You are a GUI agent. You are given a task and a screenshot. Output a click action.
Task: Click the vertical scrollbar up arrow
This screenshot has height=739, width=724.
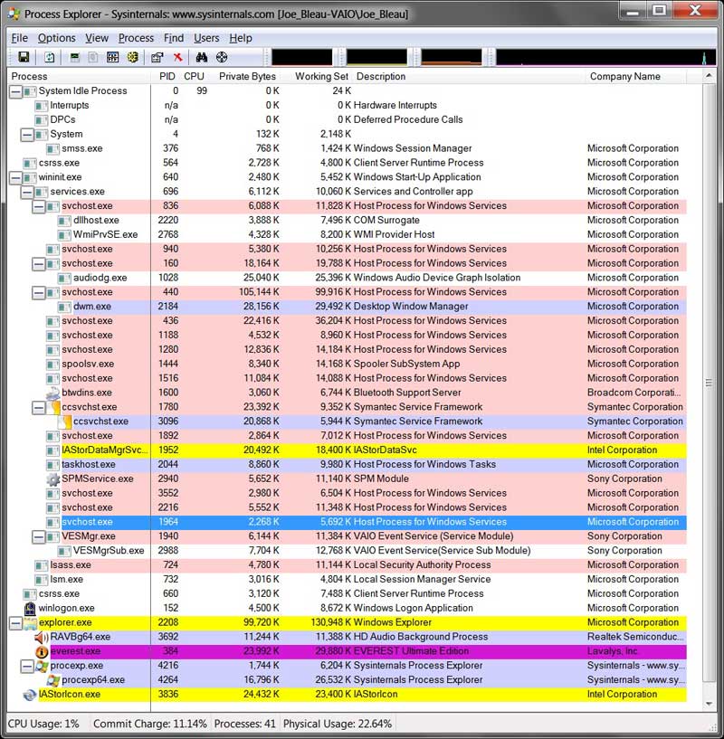tap(709, 76)
